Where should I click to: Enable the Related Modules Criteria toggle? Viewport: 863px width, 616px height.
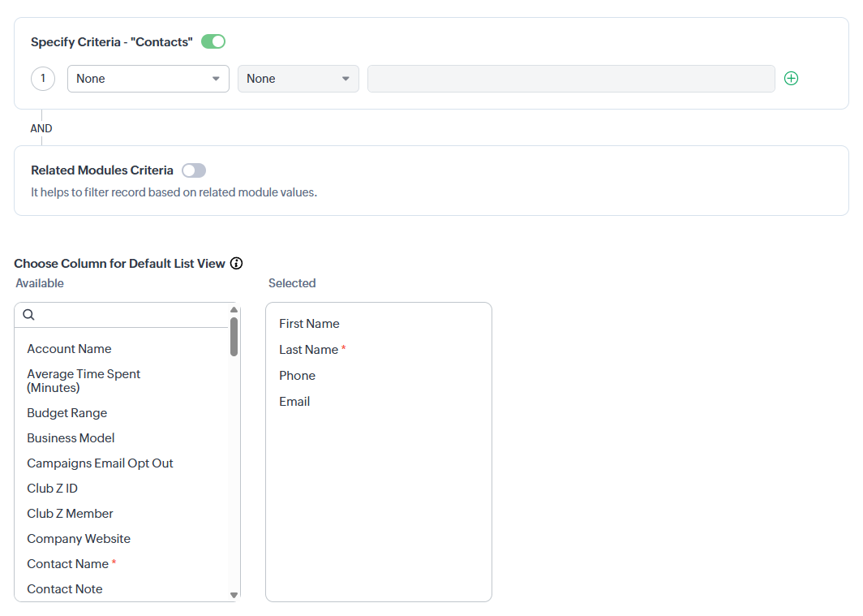pyautogui.click(x=194, y=170)
